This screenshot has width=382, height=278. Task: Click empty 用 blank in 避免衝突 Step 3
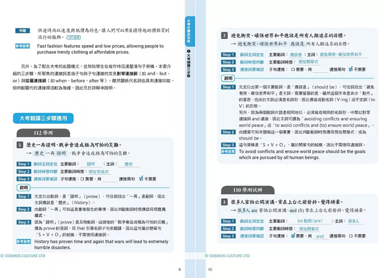pyautogui.click(x=321, y=70)
